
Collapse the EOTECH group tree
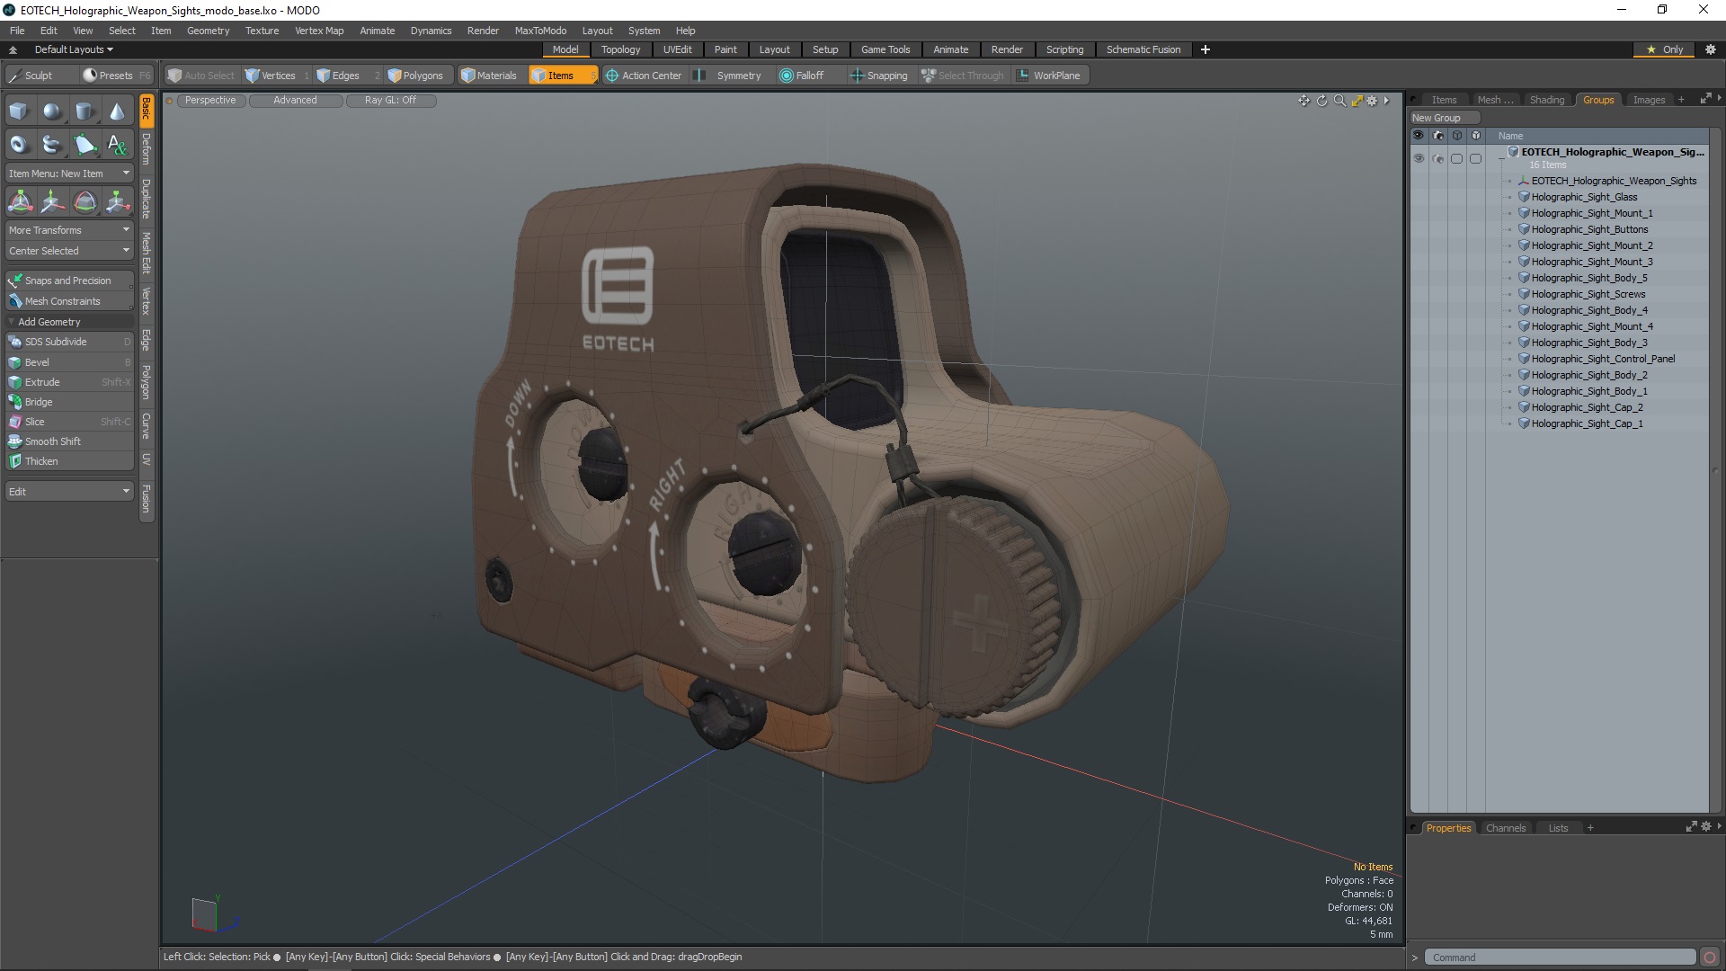pyautogui.click(x=1501, y=158)
